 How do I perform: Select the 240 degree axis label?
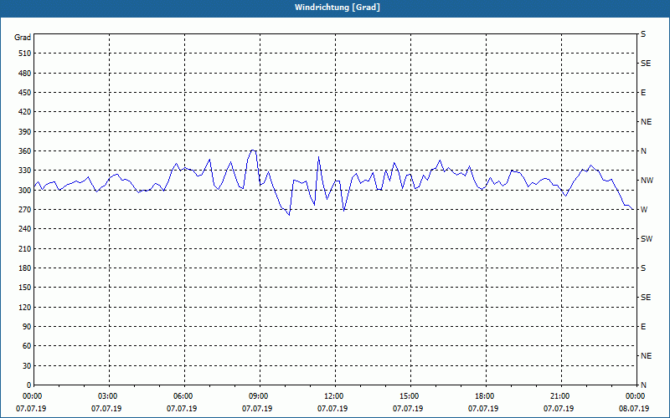click(25, 229)
